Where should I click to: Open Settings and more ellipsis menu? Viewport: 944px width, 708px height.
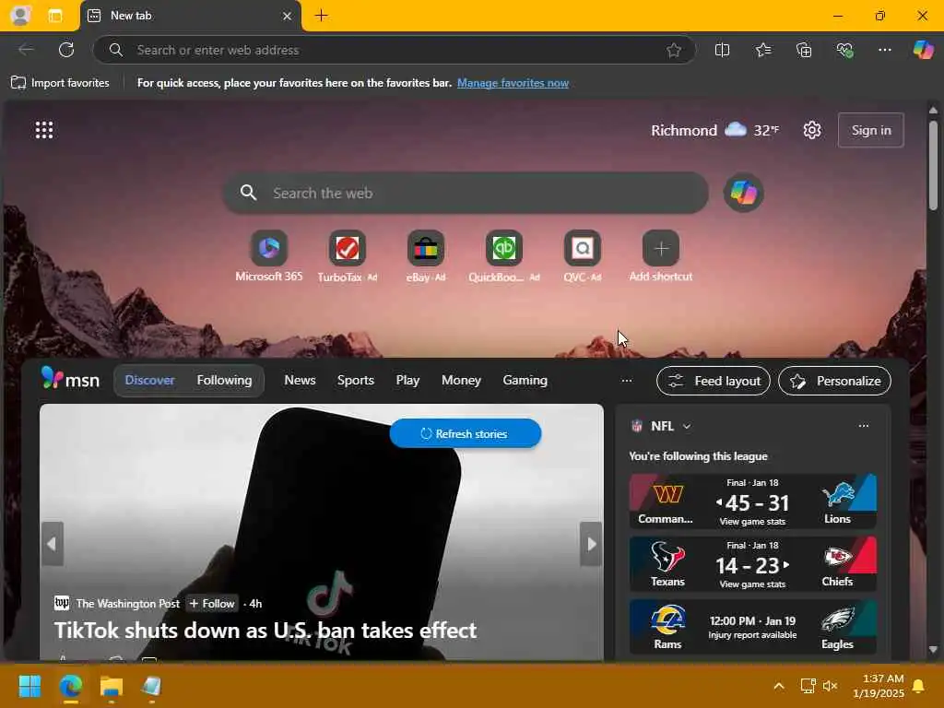884,50
